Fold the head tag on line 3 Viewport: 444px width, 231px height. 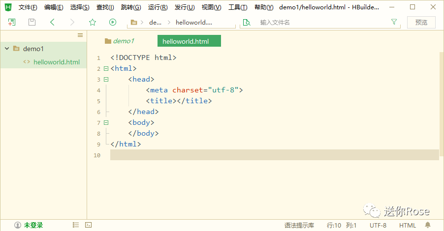[106, 80]
